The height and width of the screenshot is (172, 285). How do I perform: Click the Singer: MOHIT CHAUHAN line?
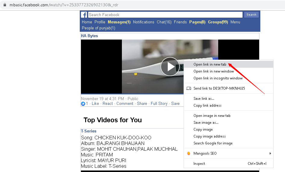(129, 149)
